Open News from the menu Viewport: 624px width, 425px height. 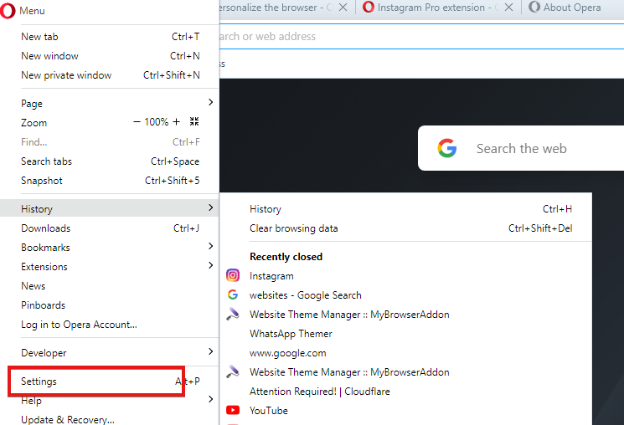tap(110, 286)
